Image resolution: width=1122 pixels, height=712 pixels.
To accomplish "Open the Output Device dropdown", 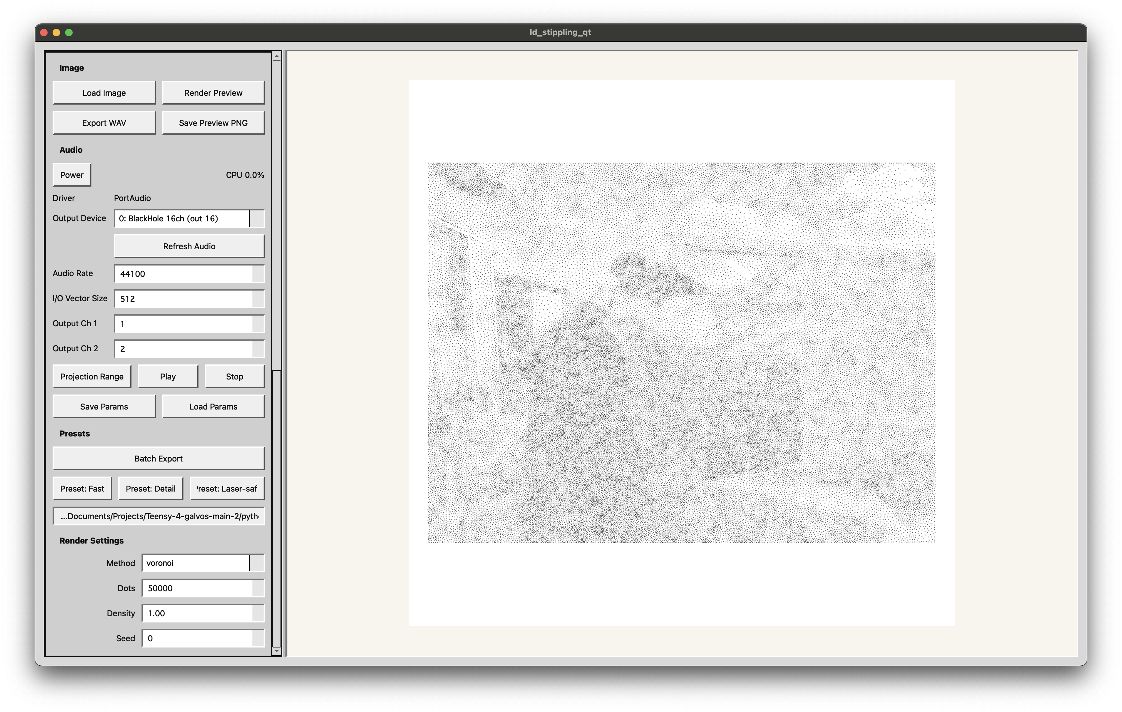I will click(256, 219).
